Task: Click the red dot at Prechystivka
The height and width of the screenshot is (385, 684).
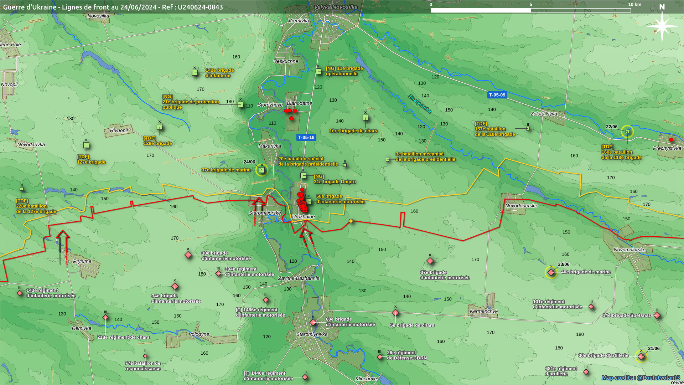Action: (x=671, y=140)
